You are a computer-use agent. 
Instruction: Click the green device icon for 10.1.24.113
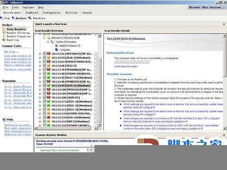(x=49, y=102)
